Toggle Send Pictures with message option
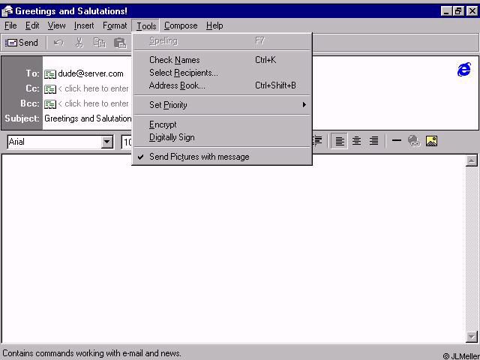Screen dimensions: 480x360 [222, 157]
